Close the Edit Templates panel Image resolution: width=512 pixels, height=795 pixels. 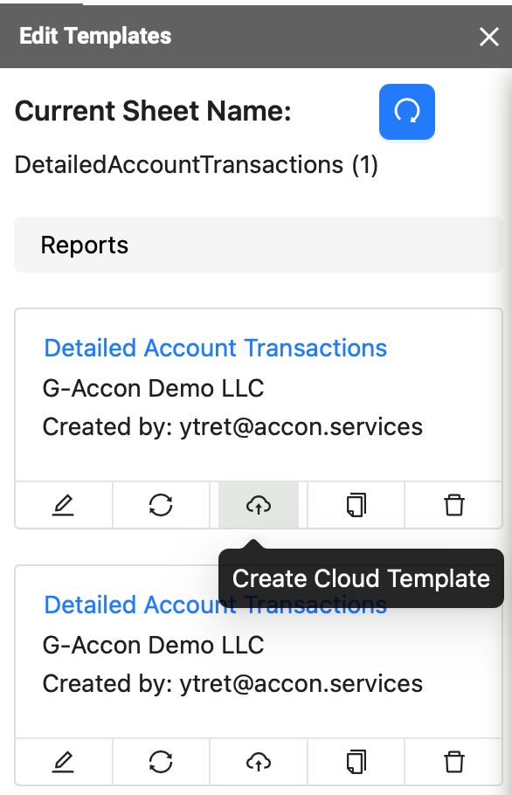[488, 37]
